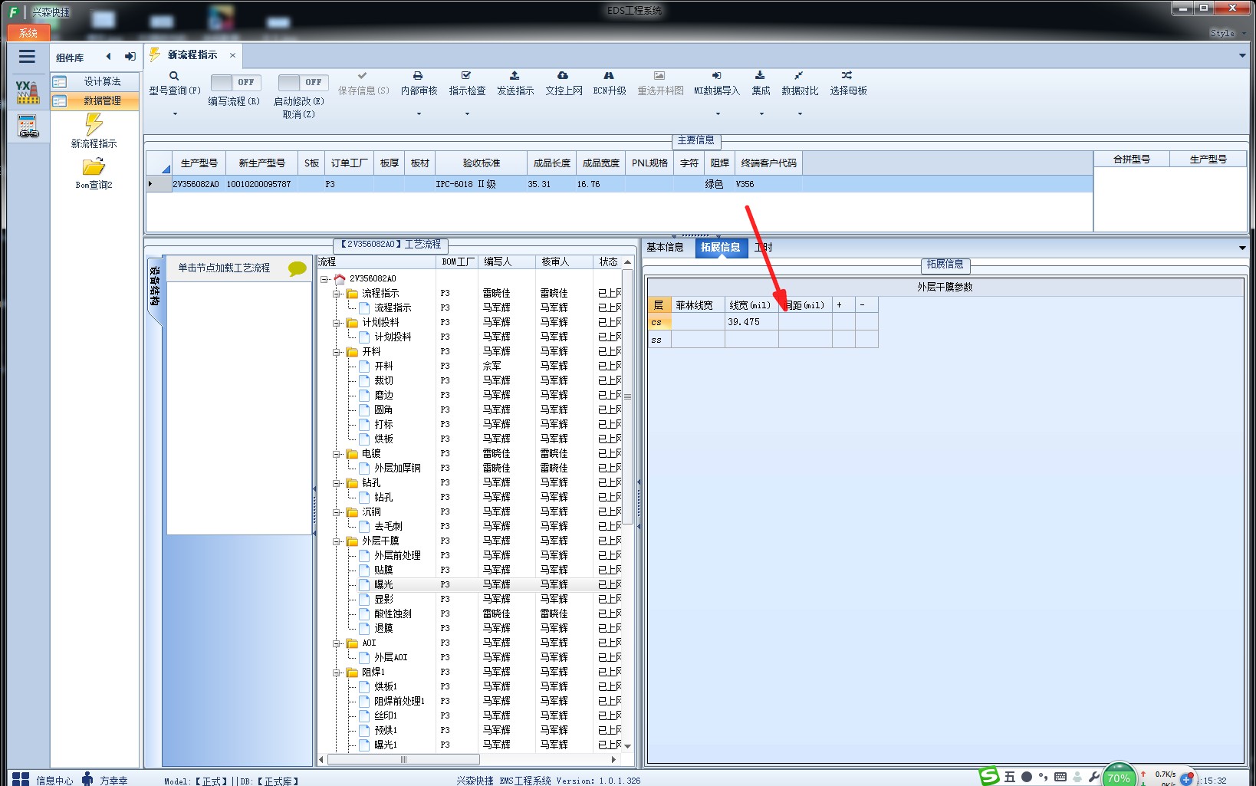
Task: Open the 型号查询 dropdown arrow
Action: click(175, 114)
